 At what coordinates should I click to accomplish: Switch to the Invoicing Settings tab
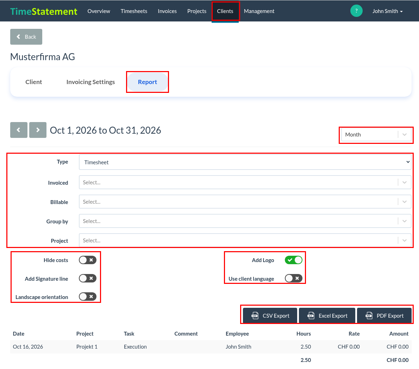90,82
